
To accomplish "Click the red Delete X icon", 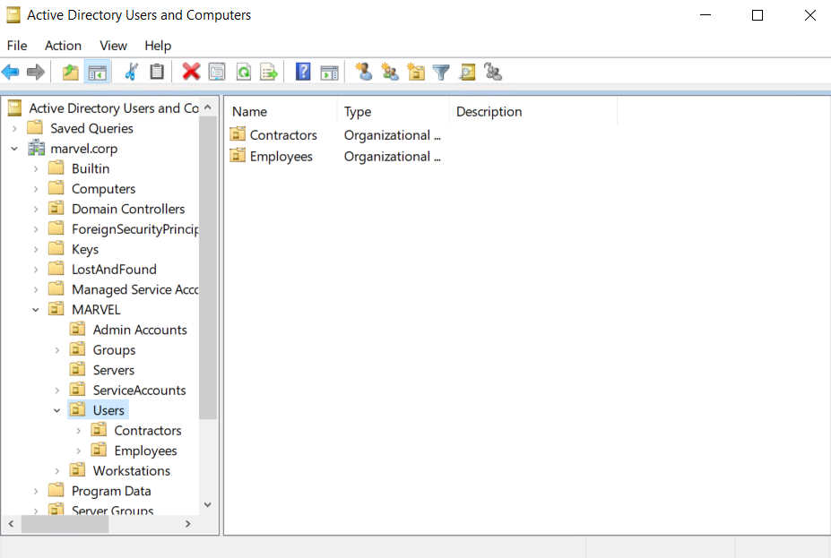I will coord(191,72).
